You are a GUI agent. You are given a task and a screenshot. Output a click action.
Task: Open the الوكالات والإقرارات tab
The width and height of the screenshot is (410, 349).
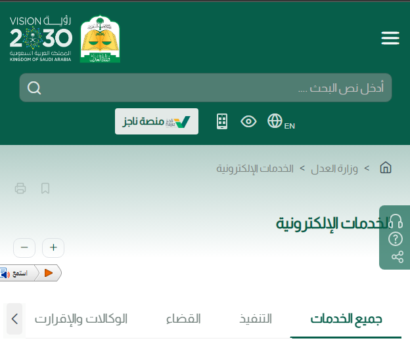click(x=81, y=319)
